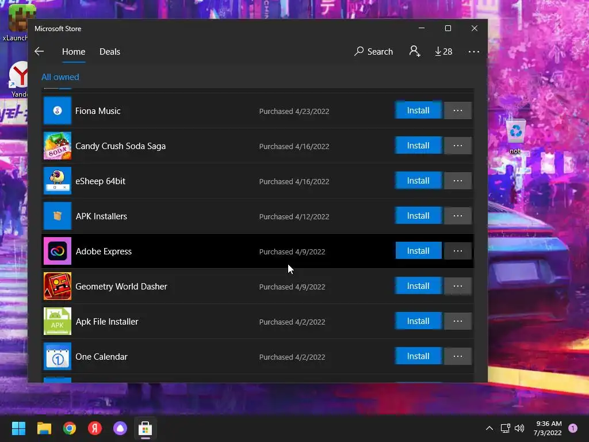Open the purple Alice assistant taskbar icon
Screen dimensions: 589x442
point(120,428)
